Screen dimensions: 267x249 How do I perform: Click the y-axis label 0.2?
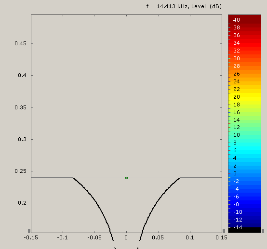pyautogui.click(x=22, y=203)
